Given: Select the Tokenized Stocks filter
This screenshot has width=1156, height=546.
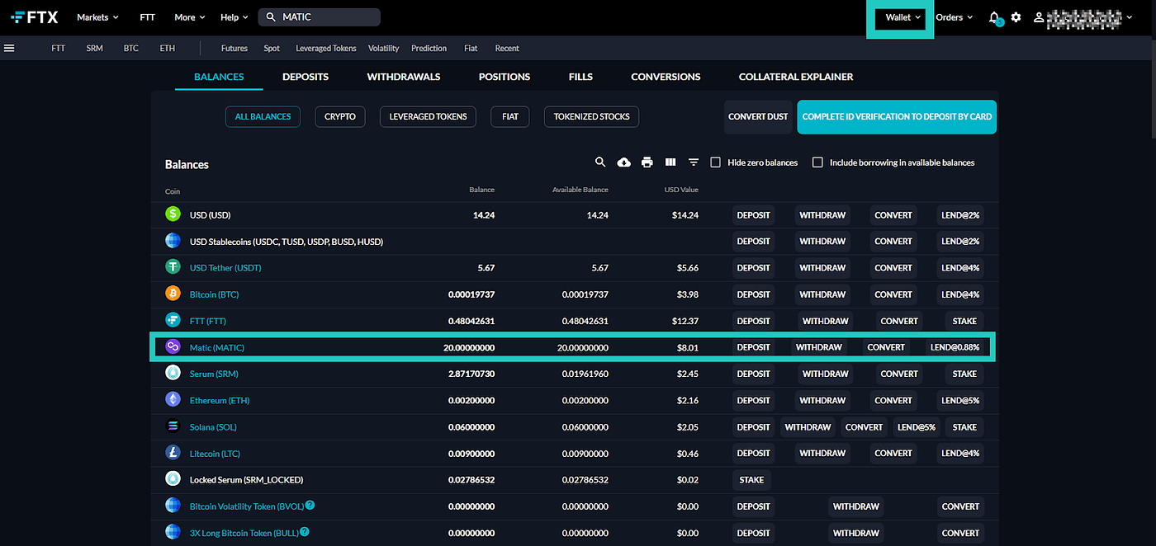Looking at the screenshot, I should (x=591, y=117).
